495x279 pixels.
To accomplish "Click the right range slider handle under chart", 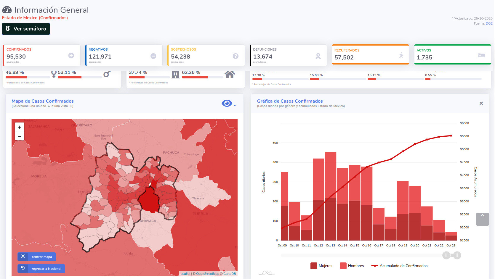I will [457, 255].
